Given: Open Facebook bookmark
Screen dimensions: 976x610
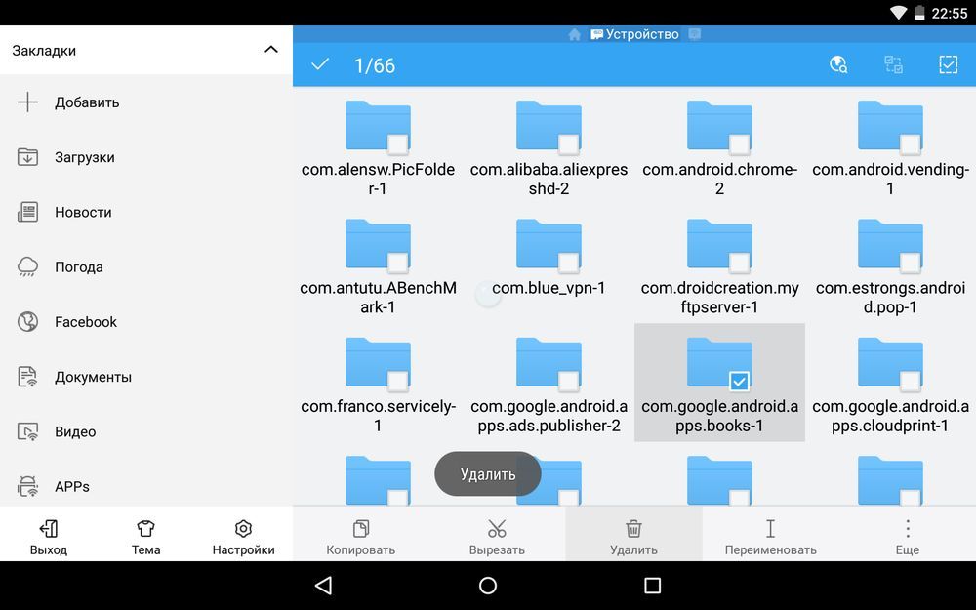Looking at the screenshot, I should point(146,322).
